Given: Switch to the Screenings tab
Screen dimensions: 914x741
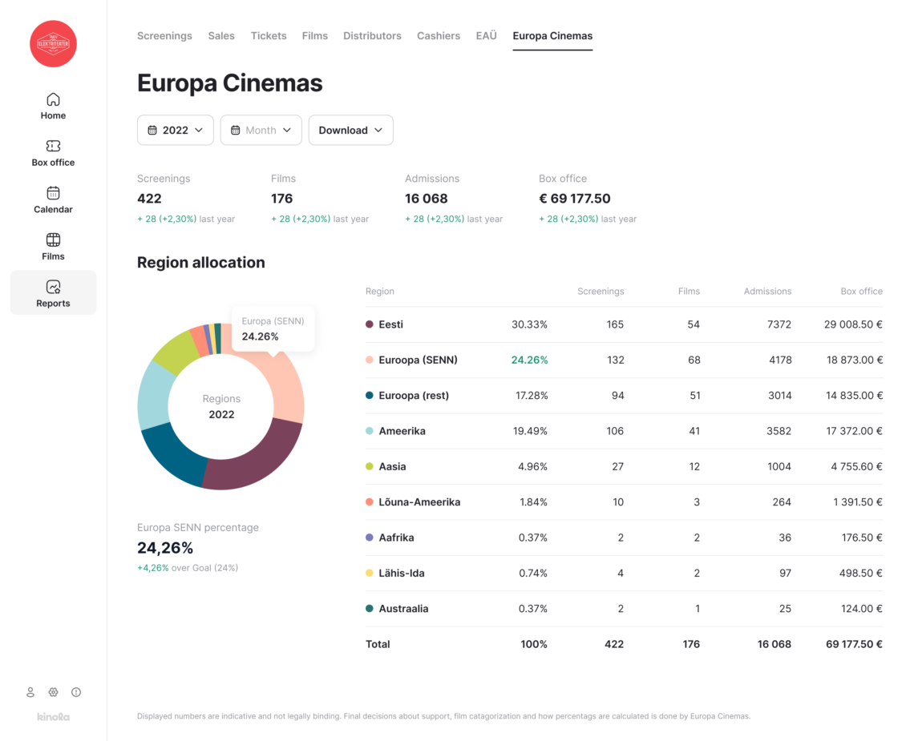Looking at the screenshot, I should point(164,36).
